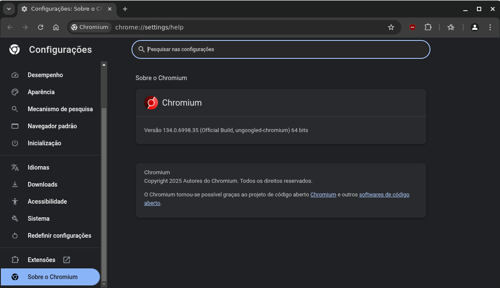Open Inicialização settings section
The height and width of the screenshot is (288, 500).
pos(50,143)
